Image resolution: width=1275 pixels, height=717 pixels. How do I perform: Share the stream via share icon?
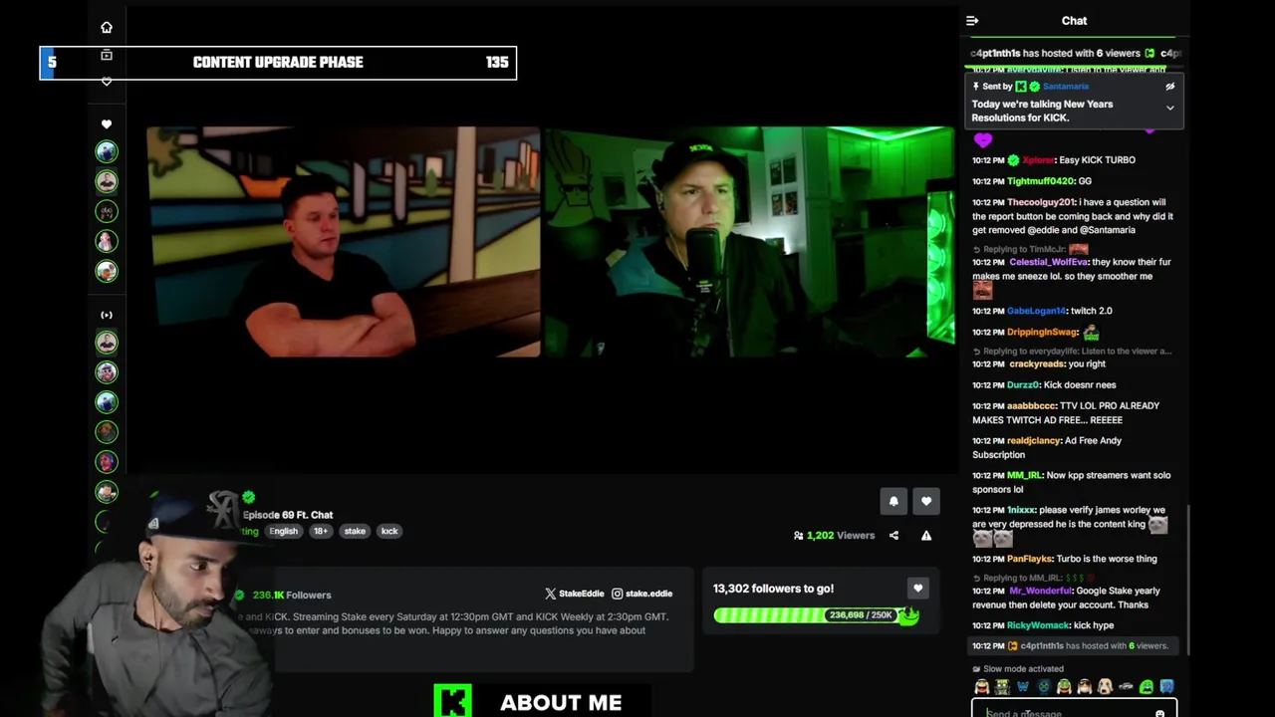[893, 536]
